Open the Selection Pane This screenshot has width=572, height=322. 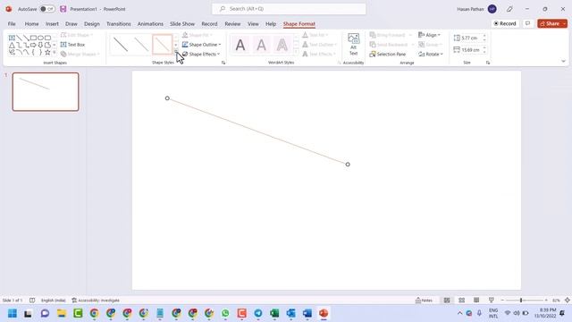pyautogui.click(x=388, y=54)
